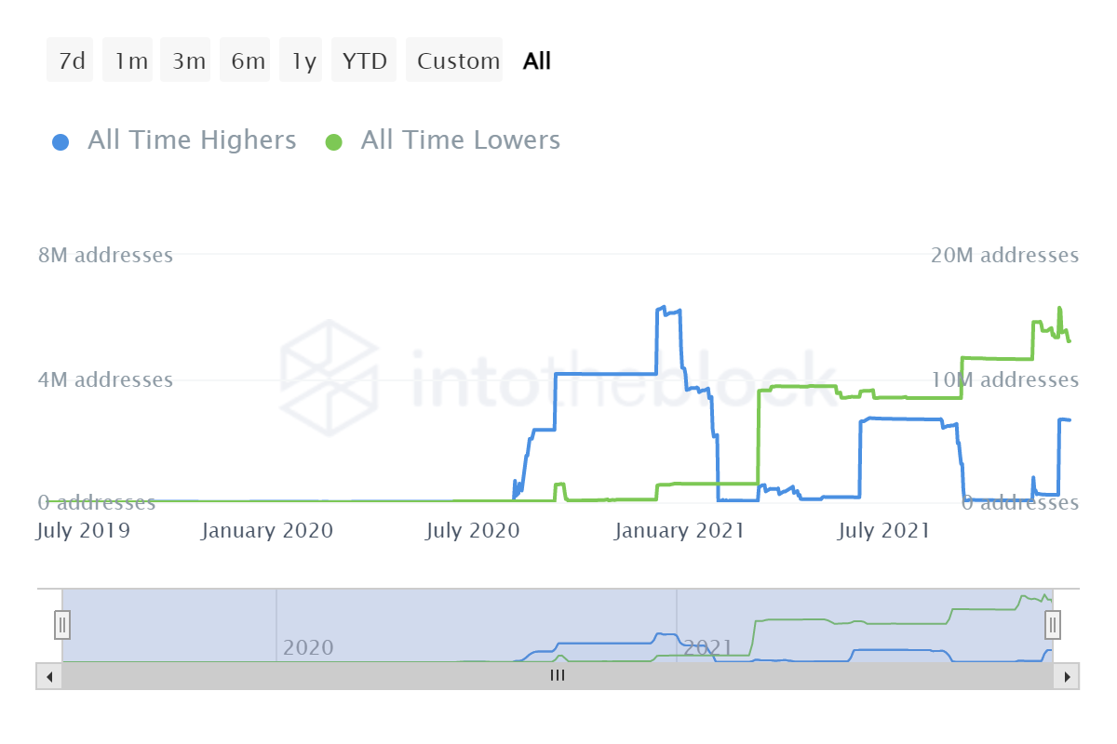Toggle the All Time Lowers series
Image resolution: width=1117 pixels, height=744 pixels.
coord(460,140)
